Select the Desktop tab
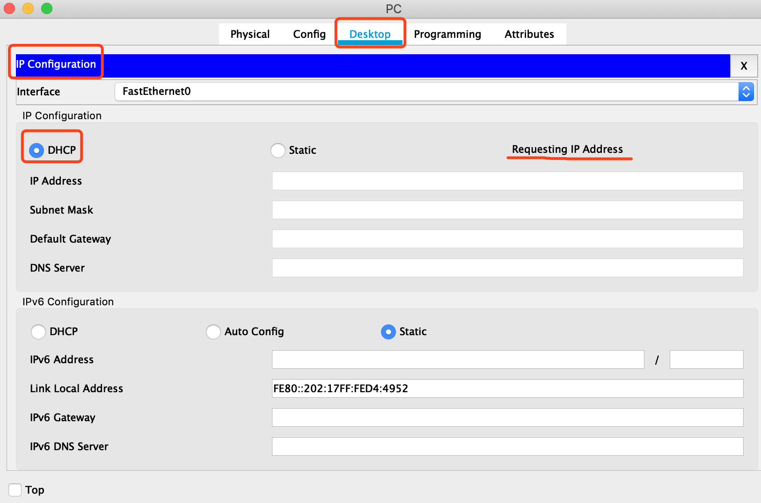The image size is (761, 503). (370, 34)
